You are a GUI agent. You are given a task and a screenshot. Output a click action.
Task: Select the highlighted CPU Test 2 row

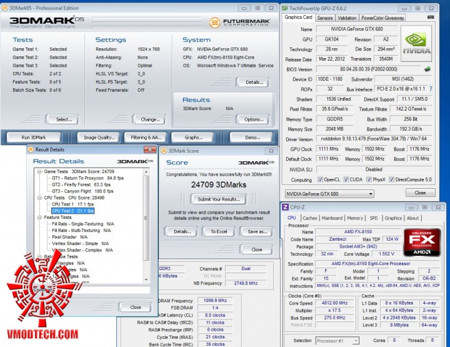click(x=73, y=211)
